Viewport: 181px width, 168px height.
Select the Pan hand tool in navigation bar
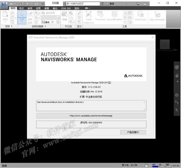(x=177, y=75)
